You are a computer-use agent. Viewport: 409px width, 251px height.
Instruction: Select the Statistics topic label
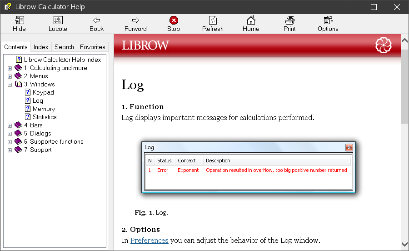(x=45, y=116)
